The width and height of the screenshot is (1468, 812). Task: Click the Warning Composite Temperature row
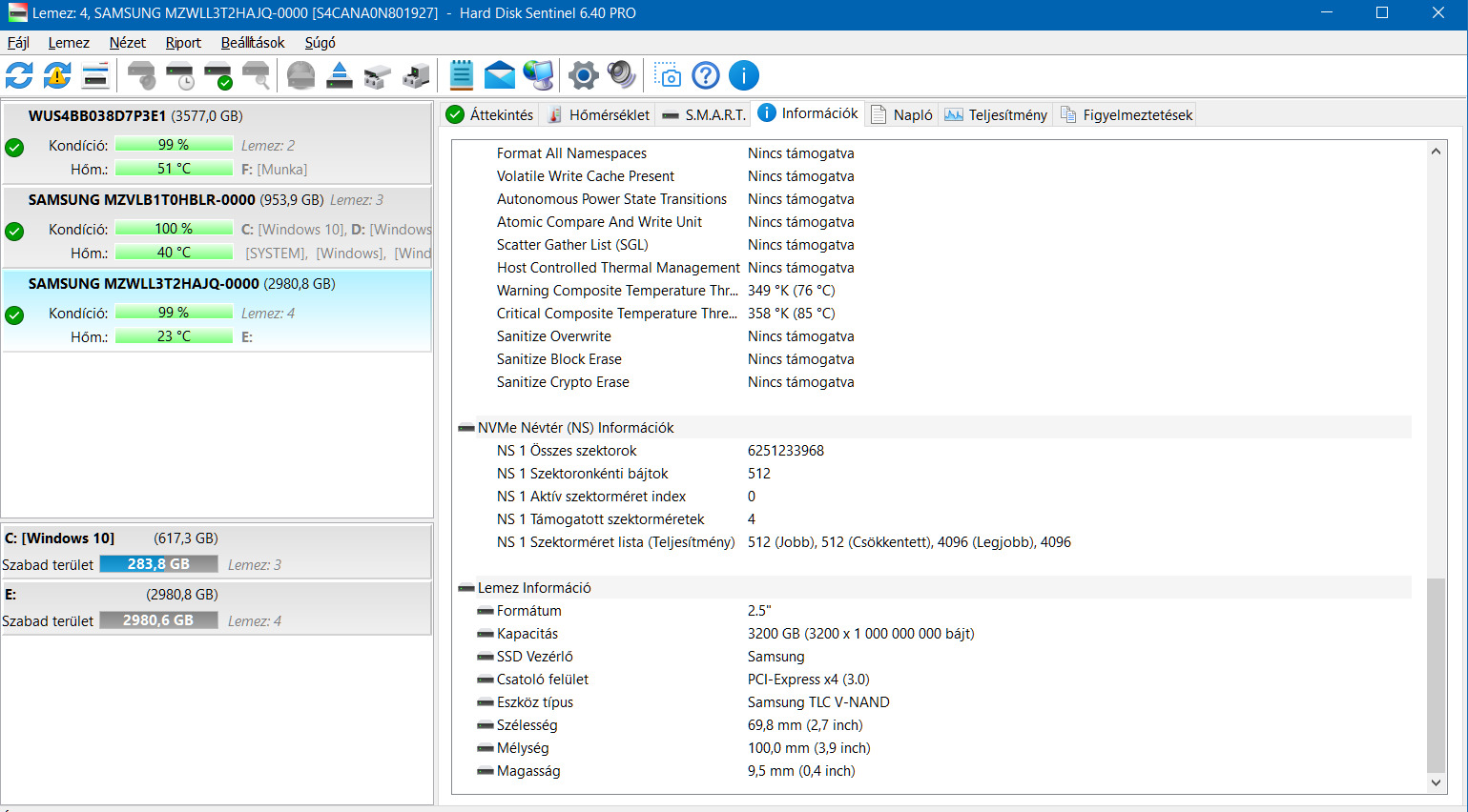[x=934, y=291]
